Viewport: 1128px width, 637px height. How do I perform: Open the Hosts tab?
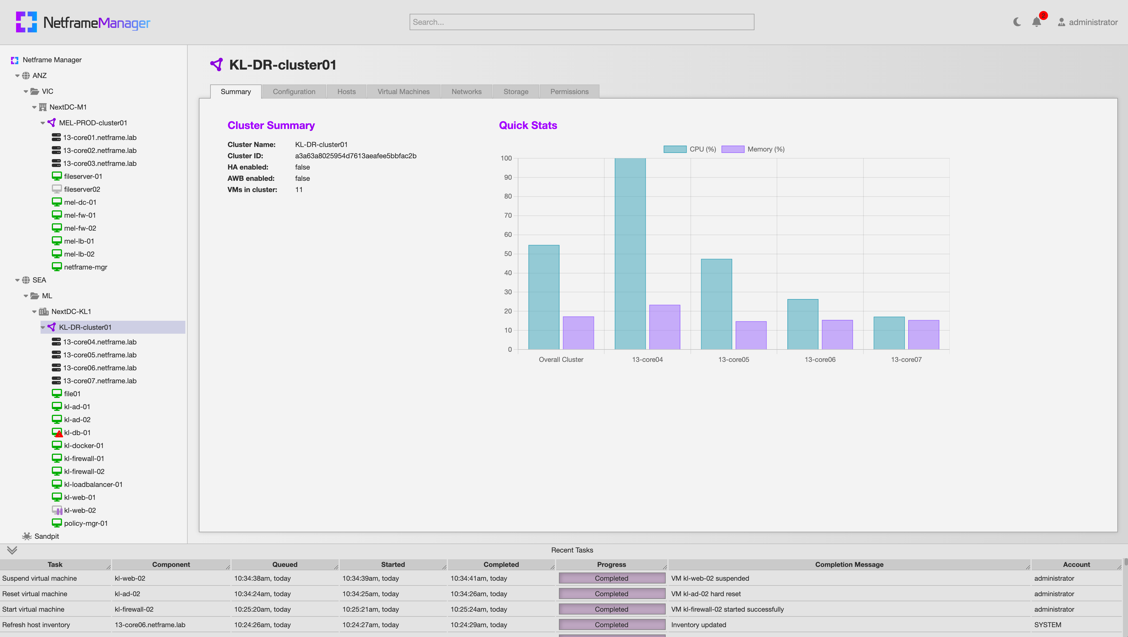[346, 92]
